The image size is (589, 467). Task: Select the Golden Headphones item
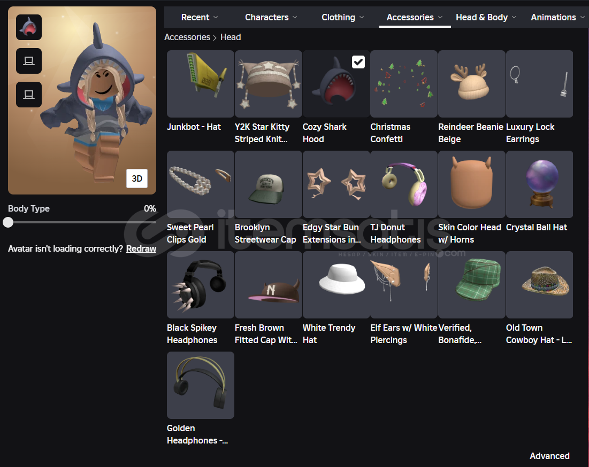pos(200,385)
